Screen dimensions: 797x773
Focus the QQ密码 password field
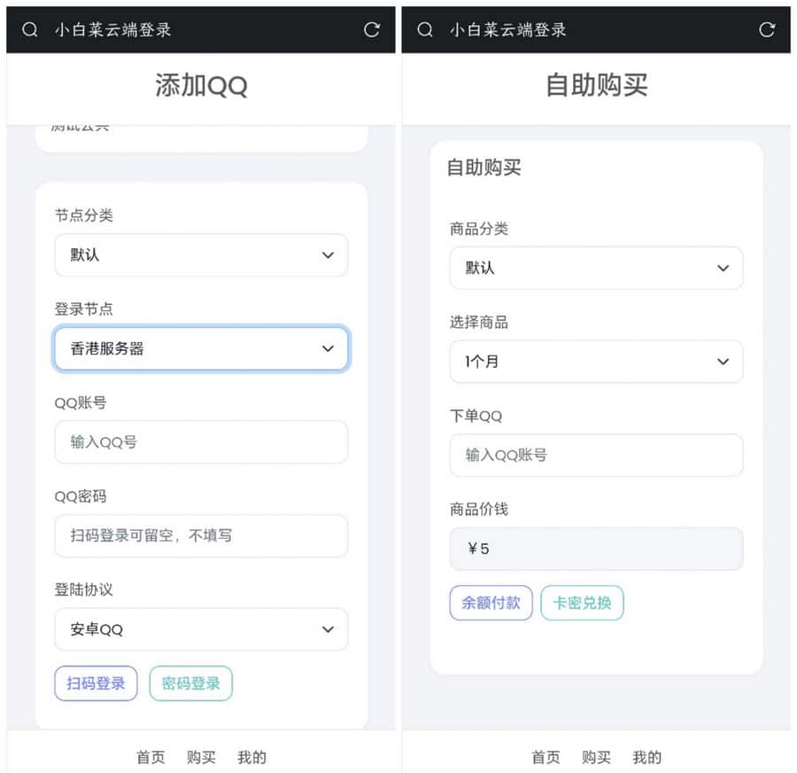point(201,535)
